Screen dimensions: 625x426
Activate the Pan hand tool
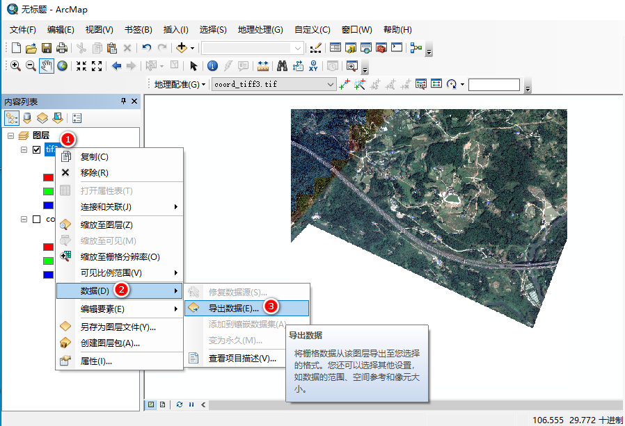(x=46, y=66)
